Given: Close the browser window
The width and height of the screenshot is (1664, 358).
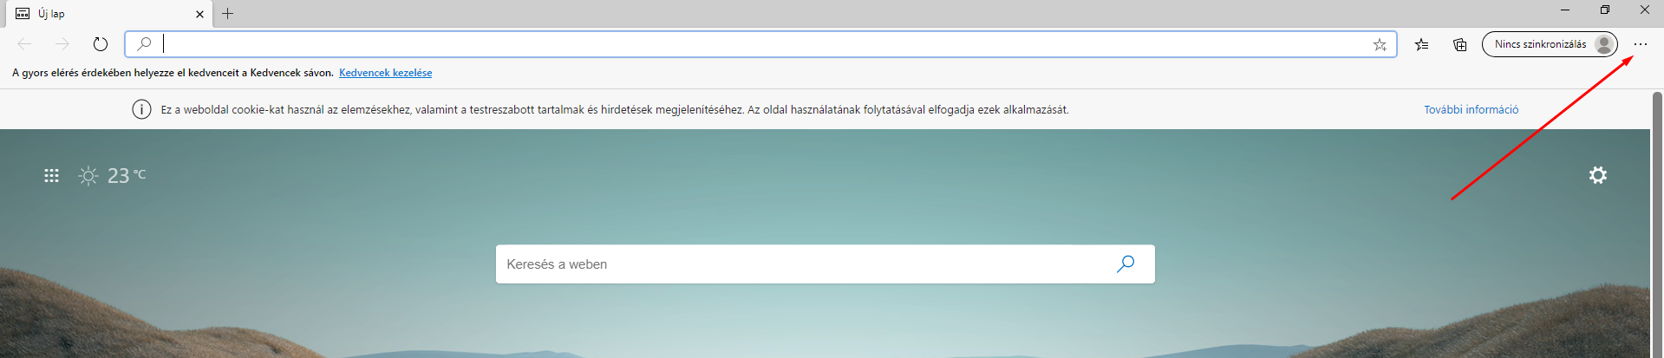Looking at the screenshot, I should pos(1644,10).
